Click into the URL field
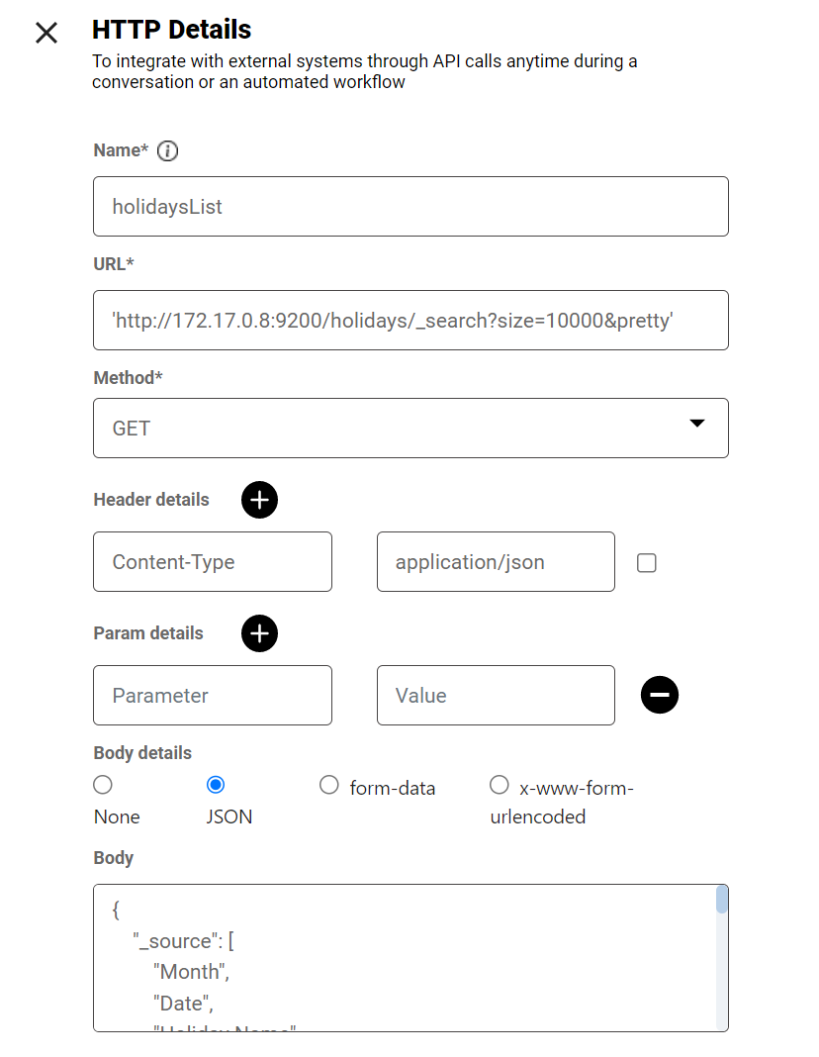819x1057 pixels. click(409, 321)
